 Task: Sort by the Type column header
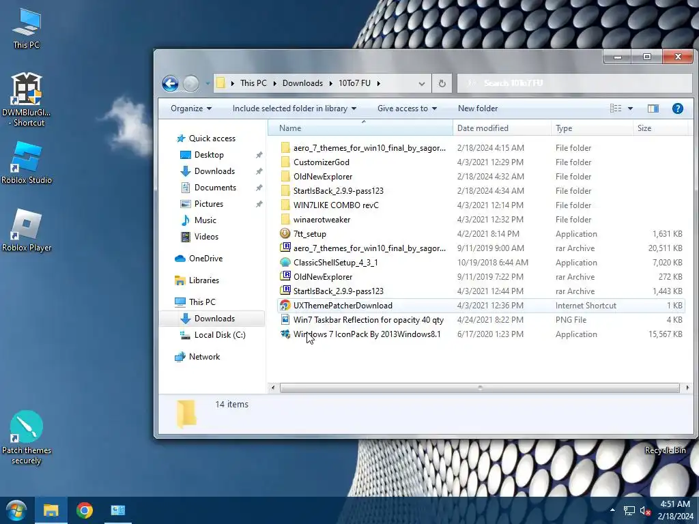tap(592, 128)
